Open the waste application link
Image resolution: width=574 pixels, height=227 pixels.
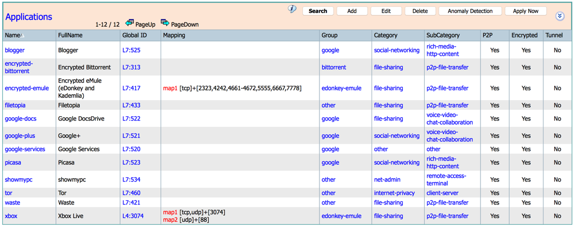pyautogui.click(x=12, y=202)
